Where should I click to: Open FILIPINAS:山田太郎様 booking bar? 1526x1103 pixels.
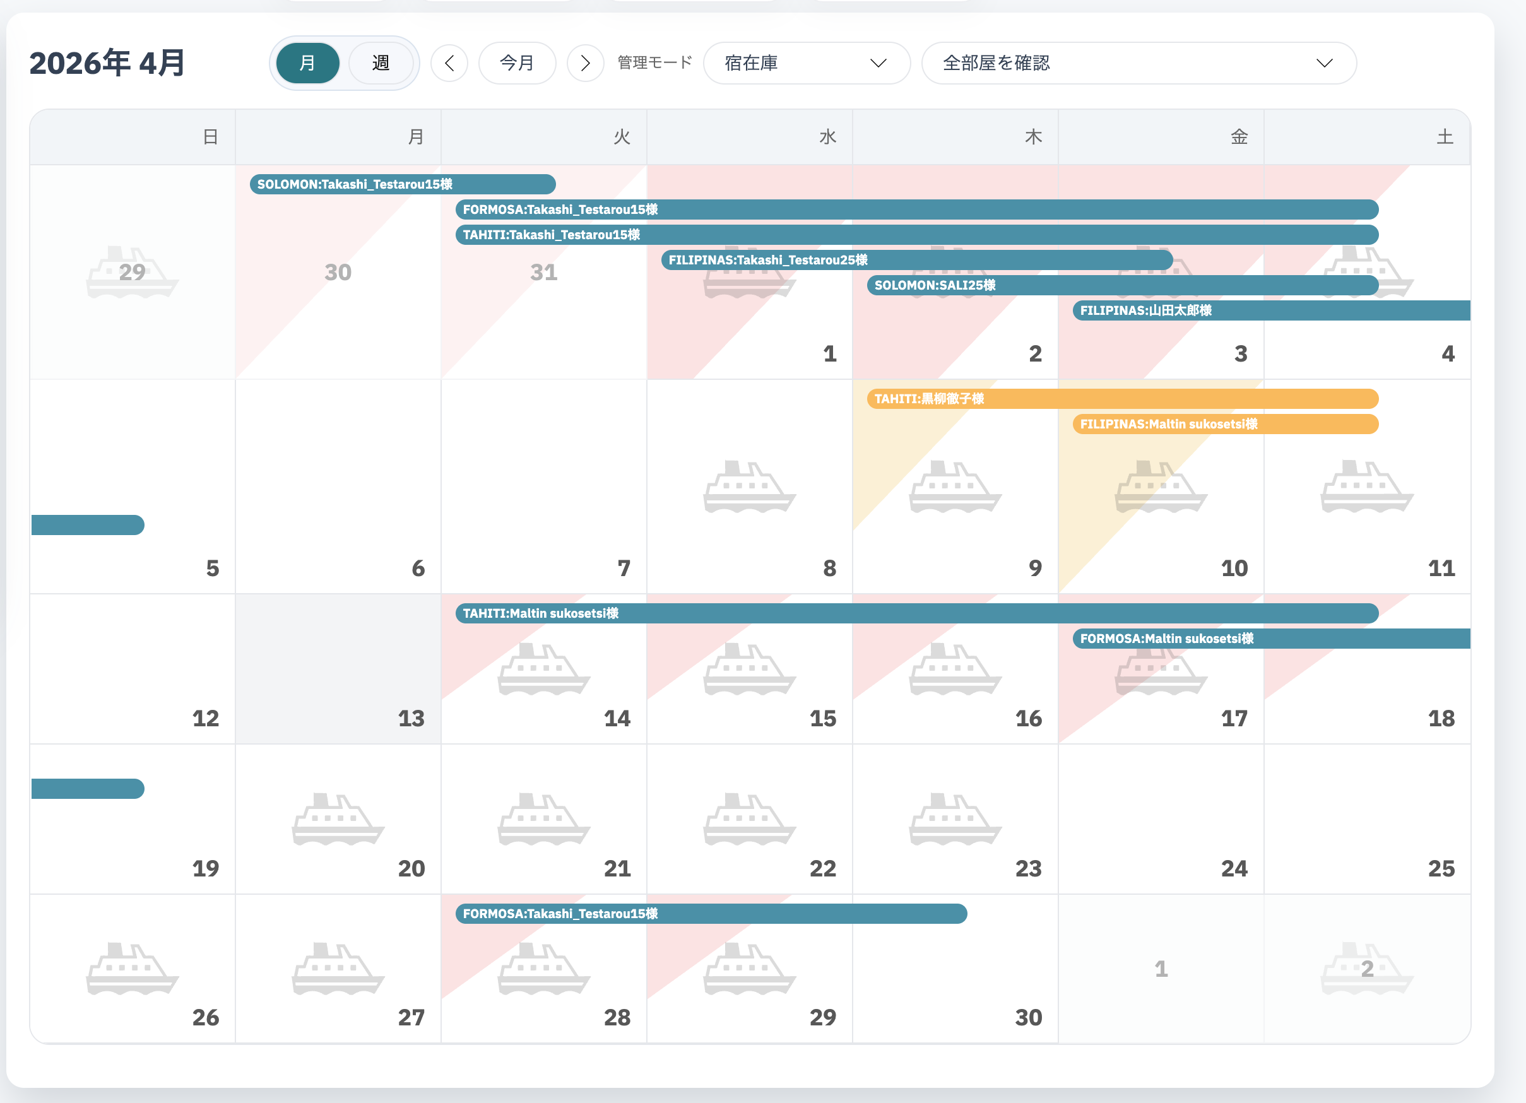point(1271,310)
